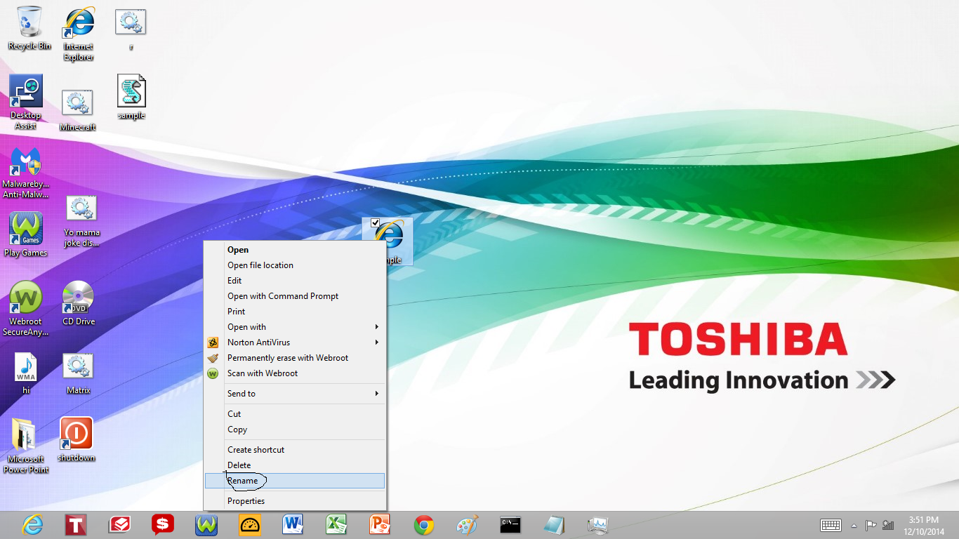
Task: Expand the Norton AntiVirus submenu
Action: coord(294,342)
